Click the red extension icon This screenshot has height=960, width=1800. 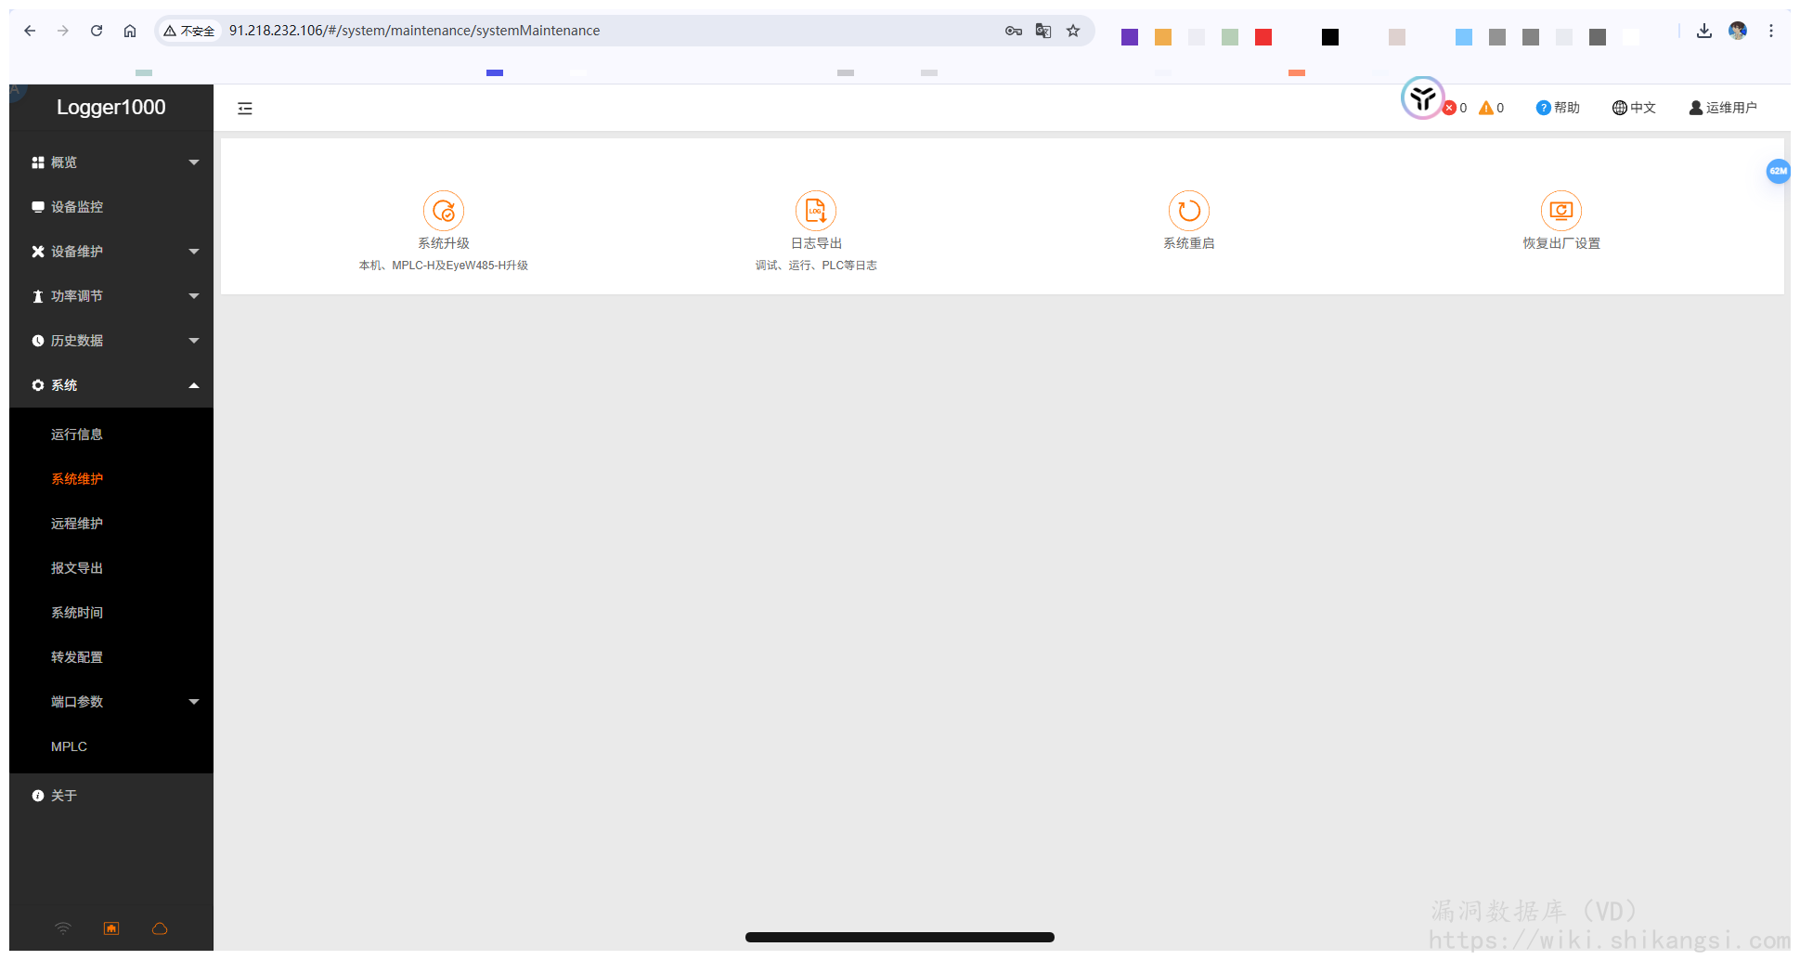tap(1263, 37)
